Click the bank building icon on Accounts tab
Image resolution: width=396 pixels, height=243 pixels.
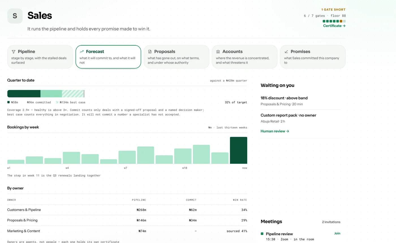(218, 52)
